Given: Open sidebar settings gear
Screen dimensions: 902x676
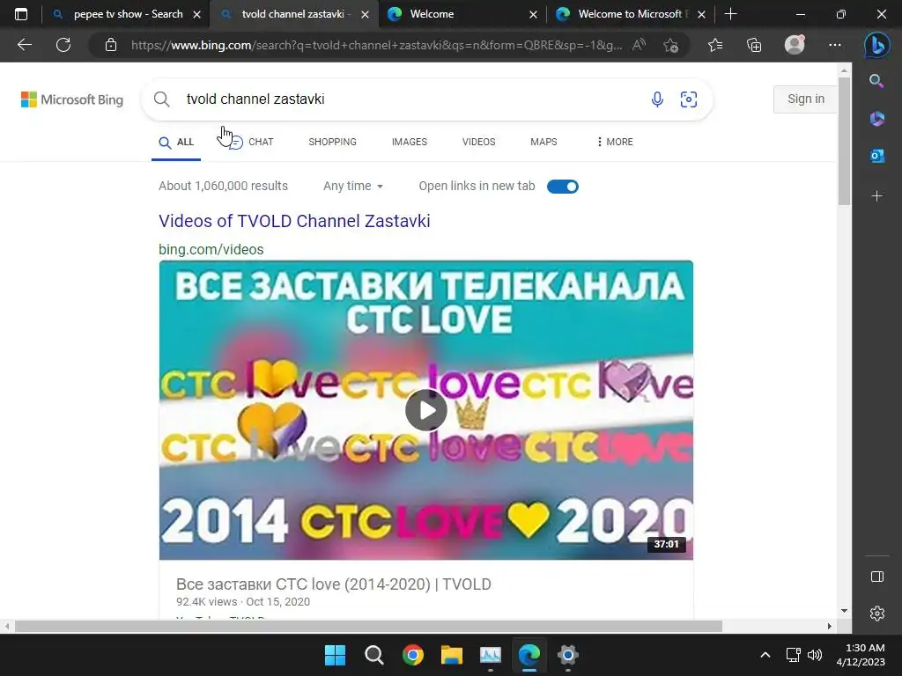Looking at the screenshot, I should tap(876, 614).
